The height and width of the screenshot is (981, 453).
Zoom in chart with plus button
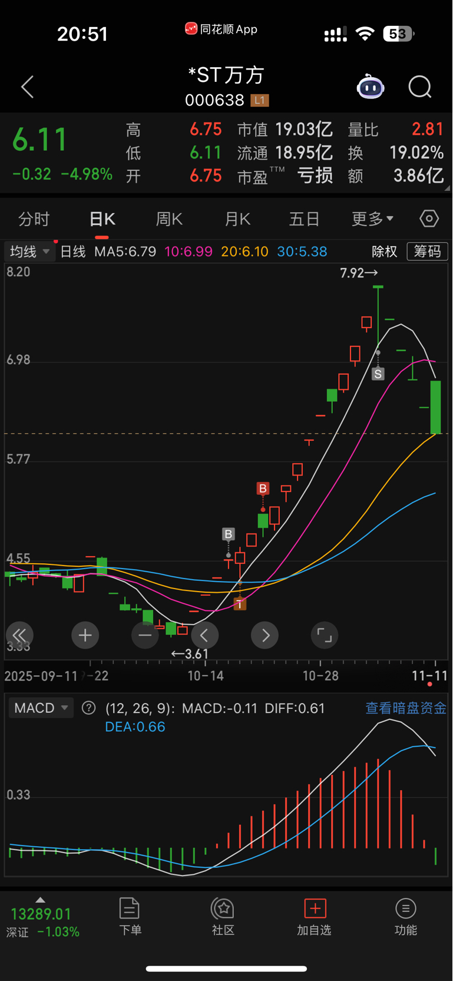(85, 635)
